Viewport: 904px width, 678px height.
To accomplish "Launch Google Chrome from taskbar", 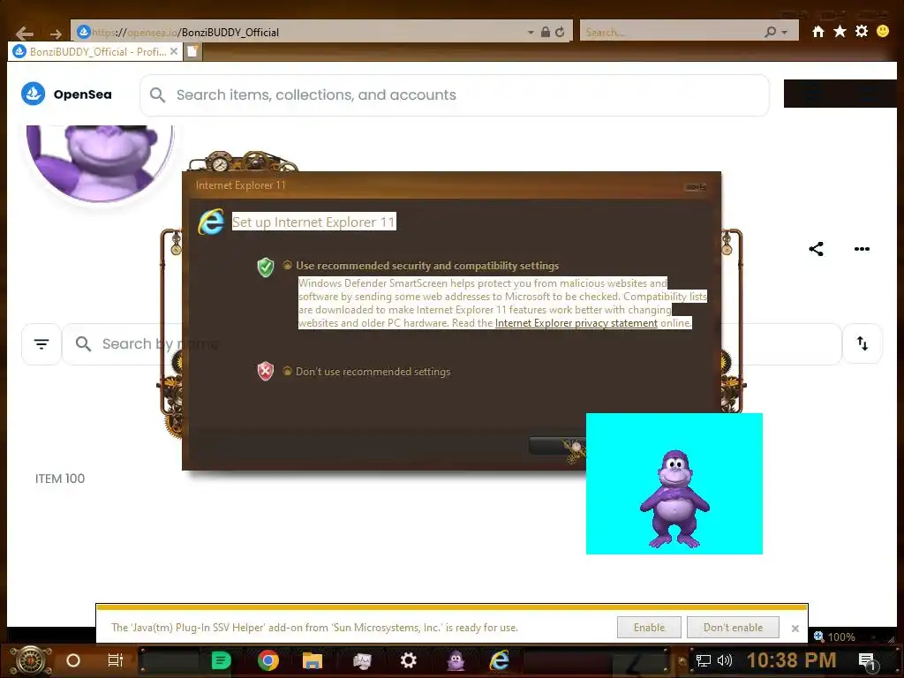I will click(268, 660).
